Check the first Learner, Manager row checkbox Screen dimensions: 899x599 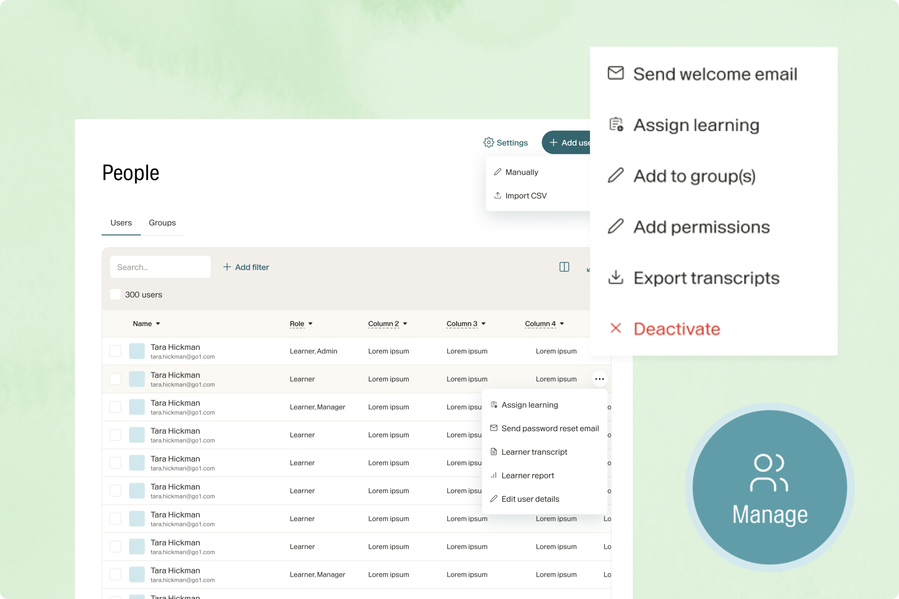click(x=115, y=407)
